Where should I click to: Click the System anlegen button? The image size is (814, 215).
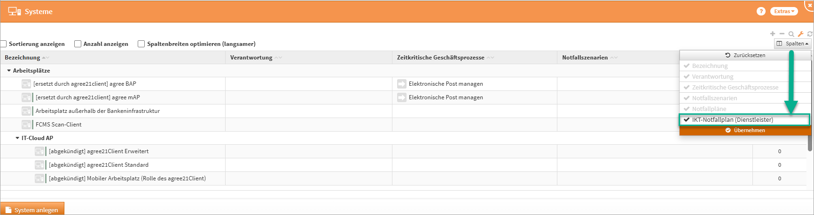click(x=32, y=210)
